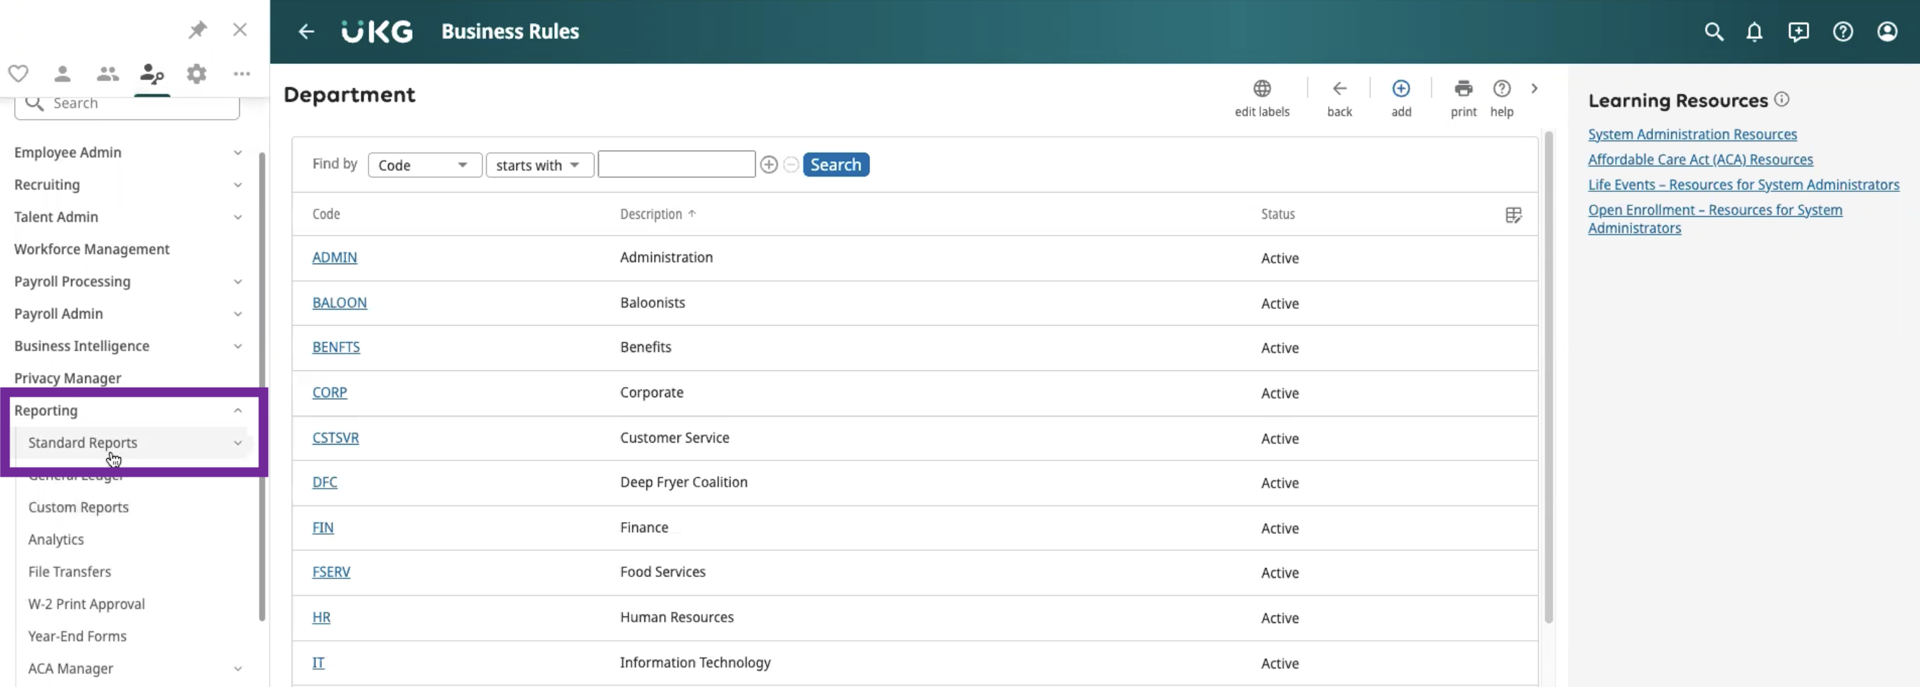1920x687 pixels.
Task: Open the notifications bell
Action: click(x=1754, y=31)
